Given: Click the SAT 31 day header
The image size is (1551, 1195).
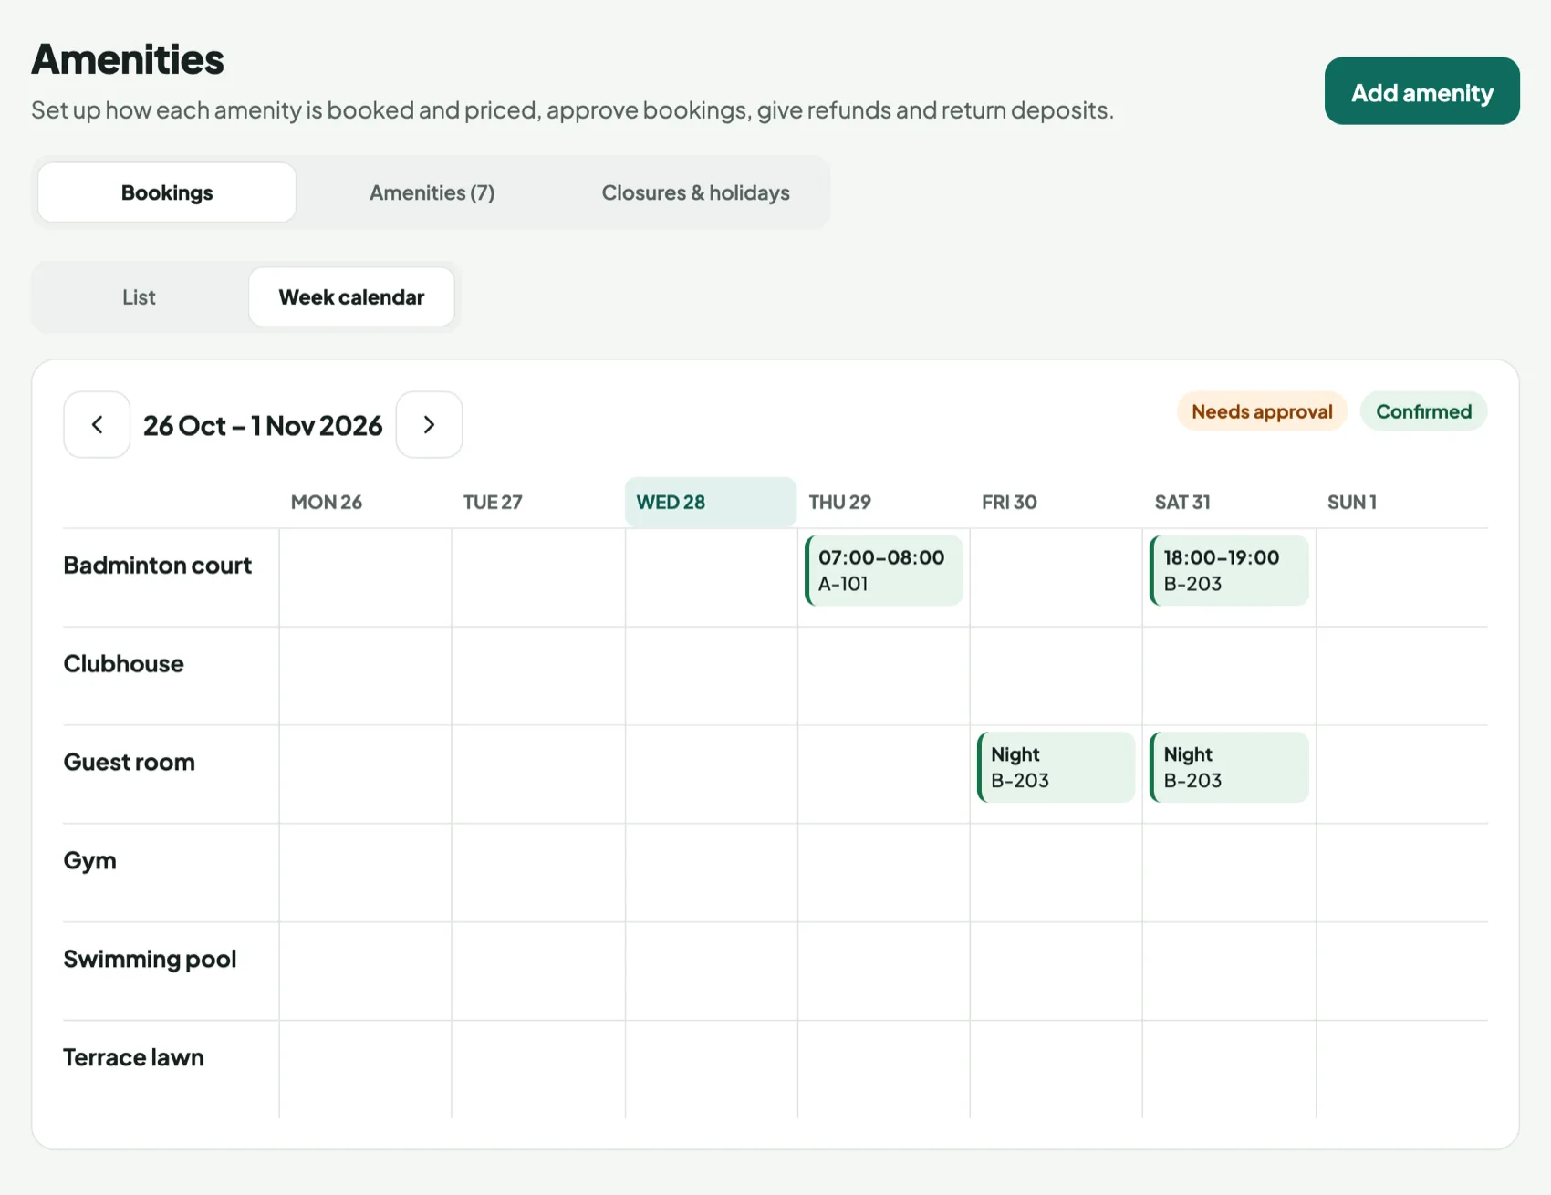Looking at the screenshot, I should tap(1182, 502).
